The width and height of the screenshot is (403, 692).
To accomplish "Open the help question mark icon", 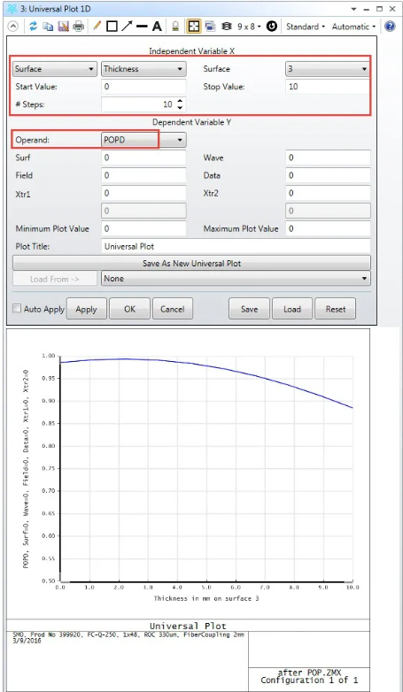I will click(390, 27).
